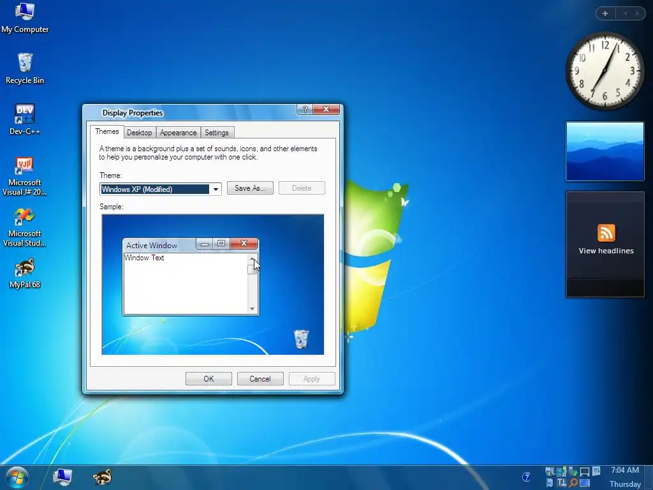Viewport: 653px width, 490px height.
Task: Switch to the Appearance tab
Action: [x=179, y=133]
